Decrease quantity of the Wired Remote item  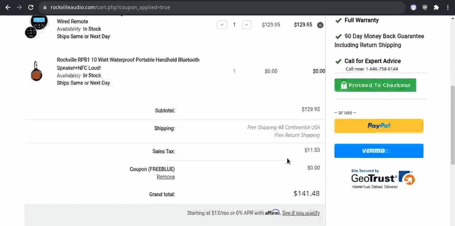click(x=222, y=25)
